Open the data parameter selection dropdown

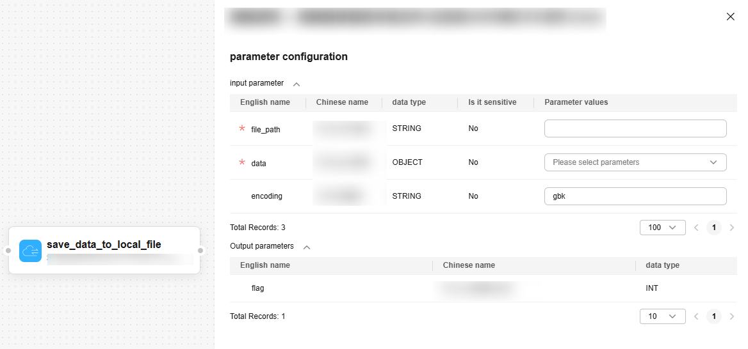[635, 162]
